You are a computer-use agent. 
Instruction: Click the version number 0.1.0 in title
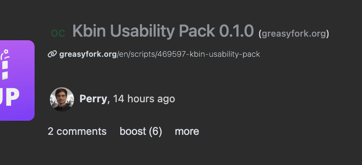[237, 31]
